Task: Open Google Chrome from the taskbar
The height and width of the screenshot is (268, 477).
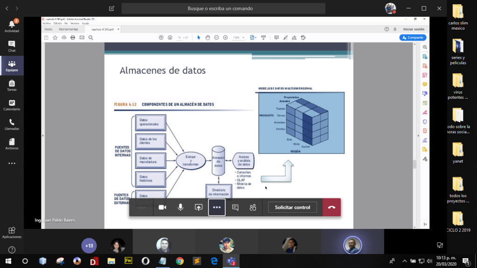Action: (180, 261)
